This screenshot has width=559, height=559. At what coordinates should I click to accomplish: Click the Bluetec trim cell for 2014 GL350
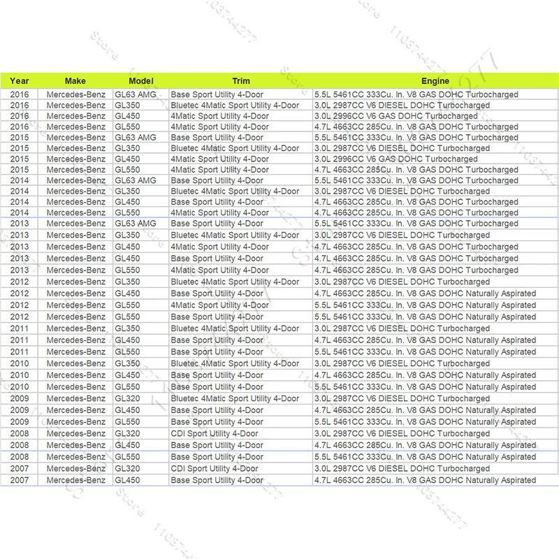tap(240, 191)
